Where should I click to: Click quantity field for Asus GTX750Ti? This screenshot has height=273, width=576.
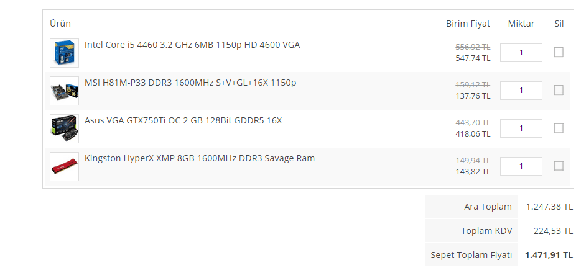[521, 128]
